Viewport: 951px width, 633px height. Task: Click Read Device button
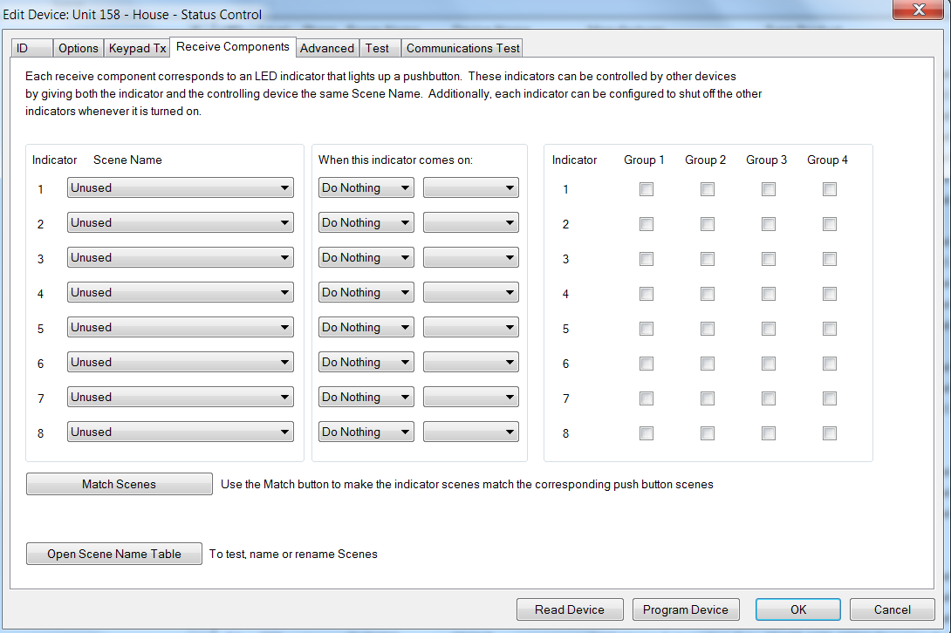[x=570, y=609]
